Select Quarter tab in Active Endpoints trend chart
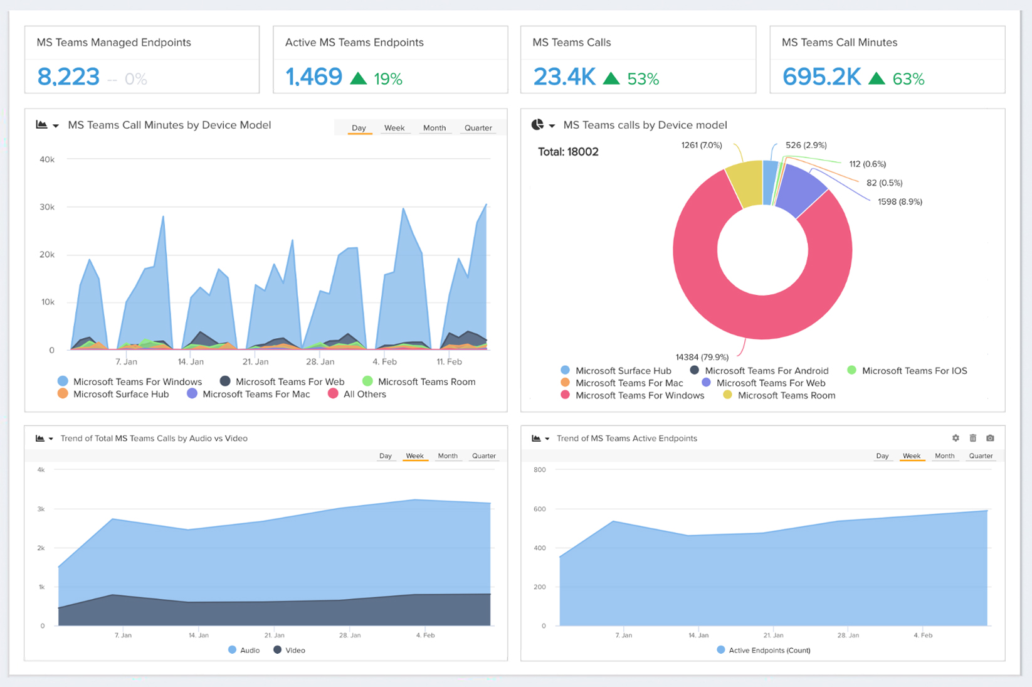The image size is (1032, 687). click(981, 456)
